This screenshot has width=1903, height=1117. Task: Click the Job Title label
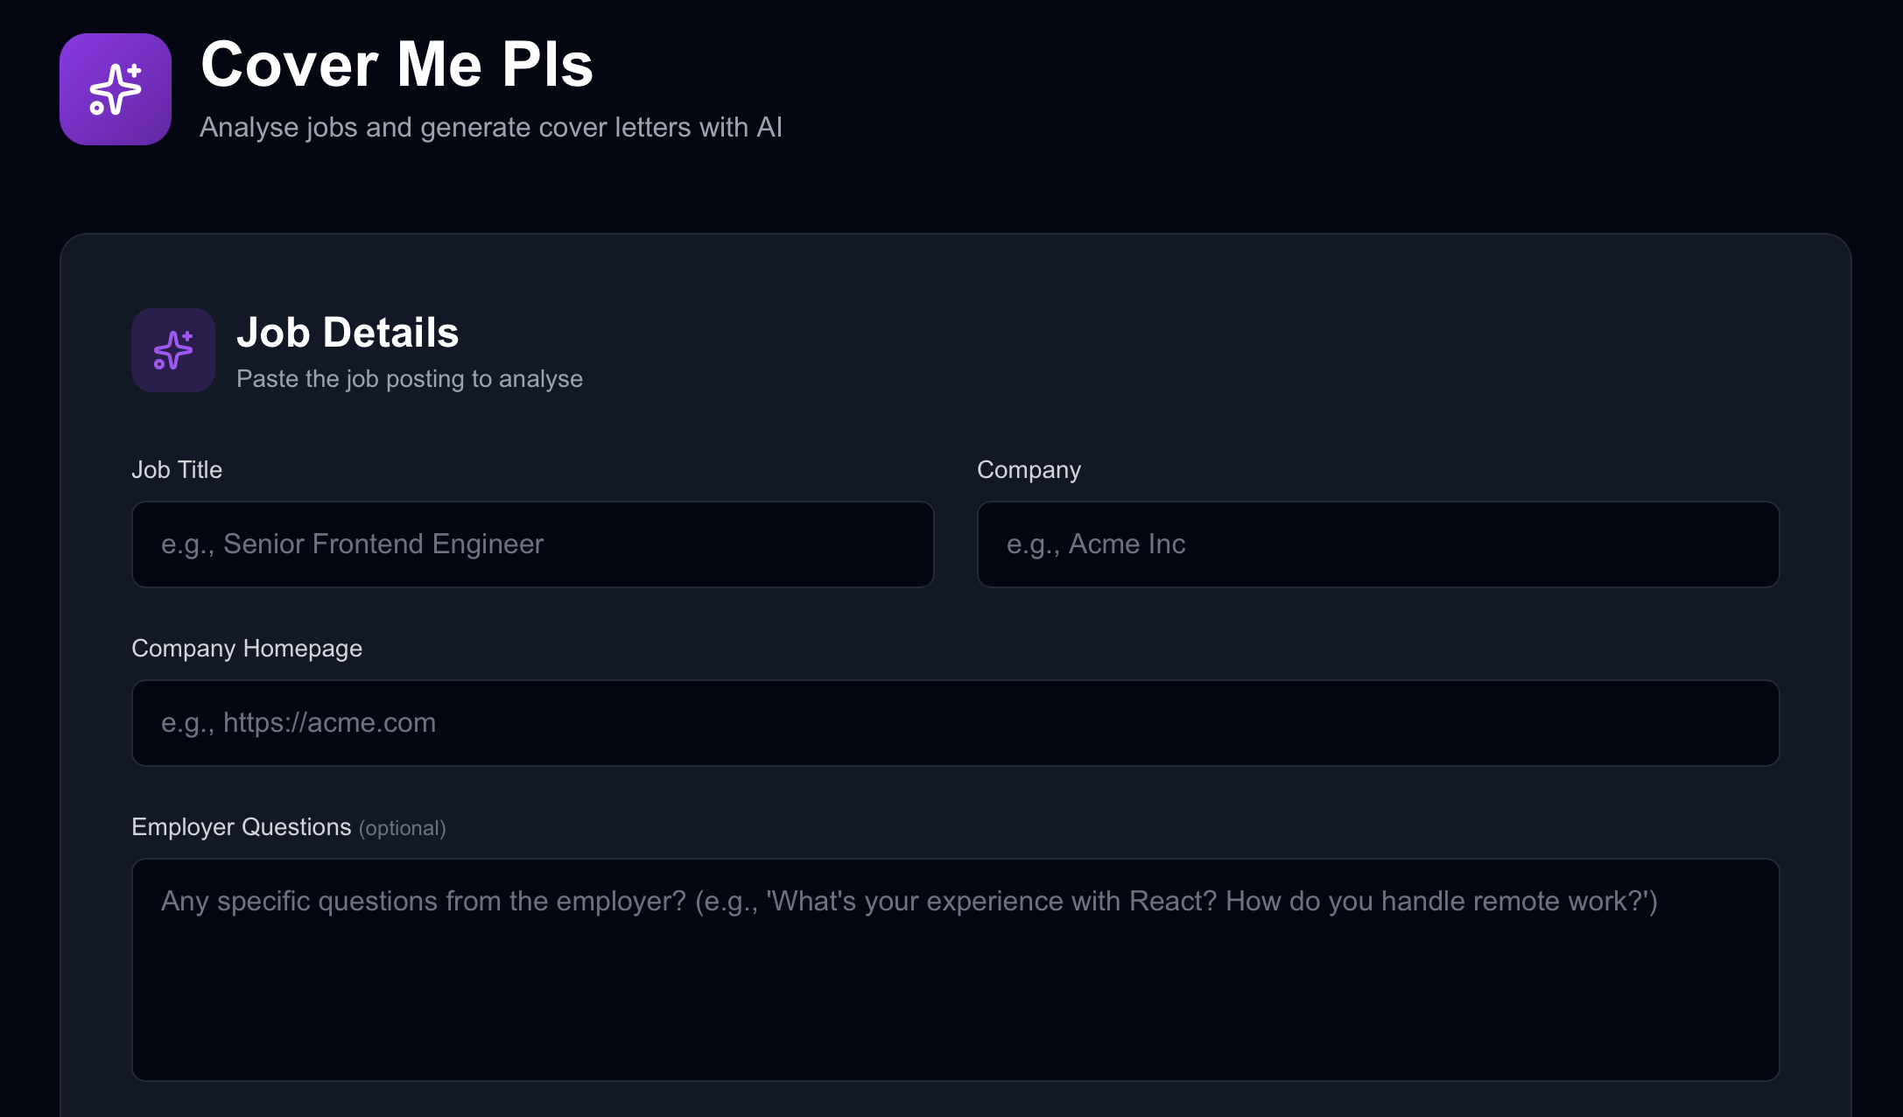pyautogui.click(x=177, y=469)
